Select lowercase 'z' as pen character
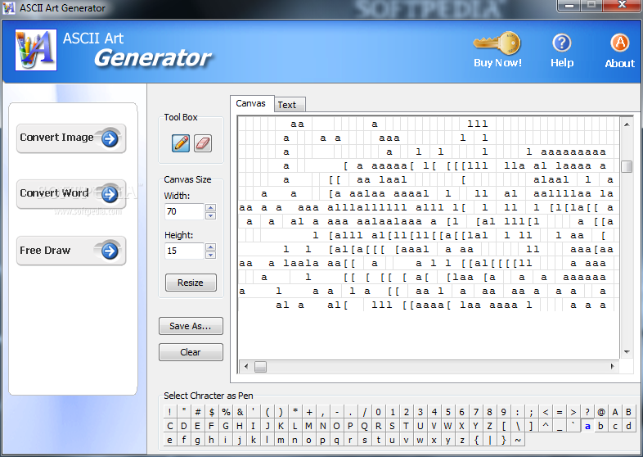 (462, 440)
